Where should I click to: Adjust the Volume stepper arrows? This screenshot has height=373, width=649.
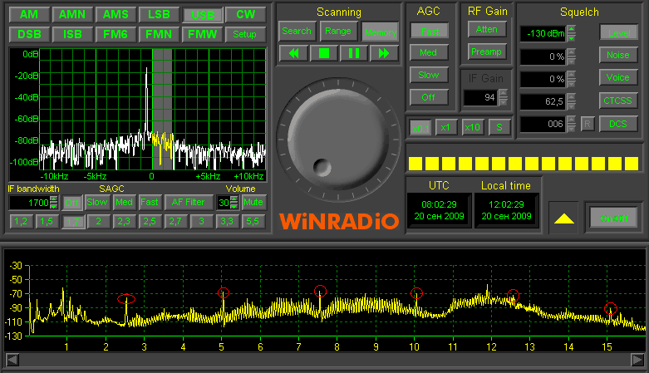pos(234,202)
